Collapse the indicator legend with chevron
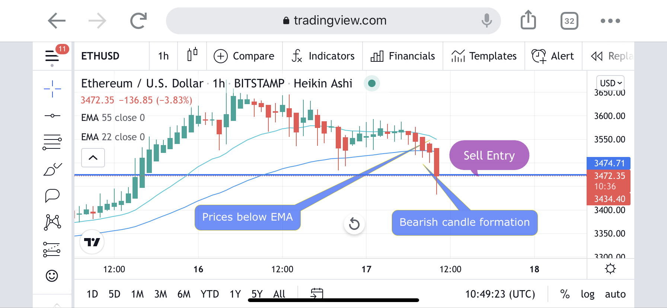Image resolution: width=667 pixels, height=308 pixels. coord(93,158)
